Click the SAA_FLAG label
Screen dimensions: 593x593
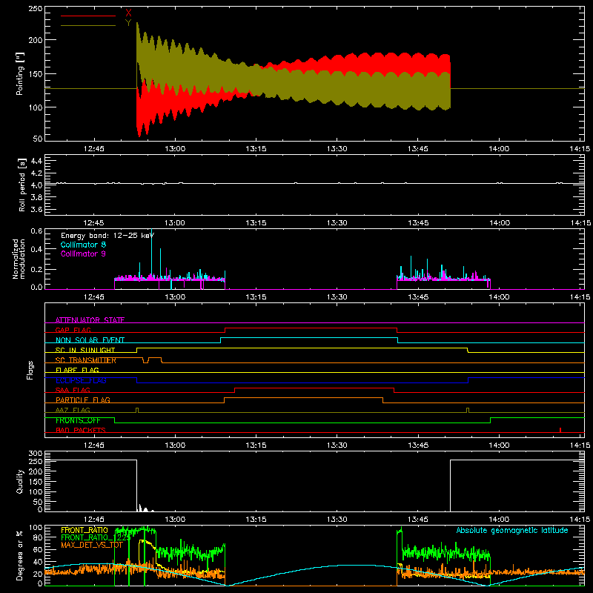pos(73,390)
